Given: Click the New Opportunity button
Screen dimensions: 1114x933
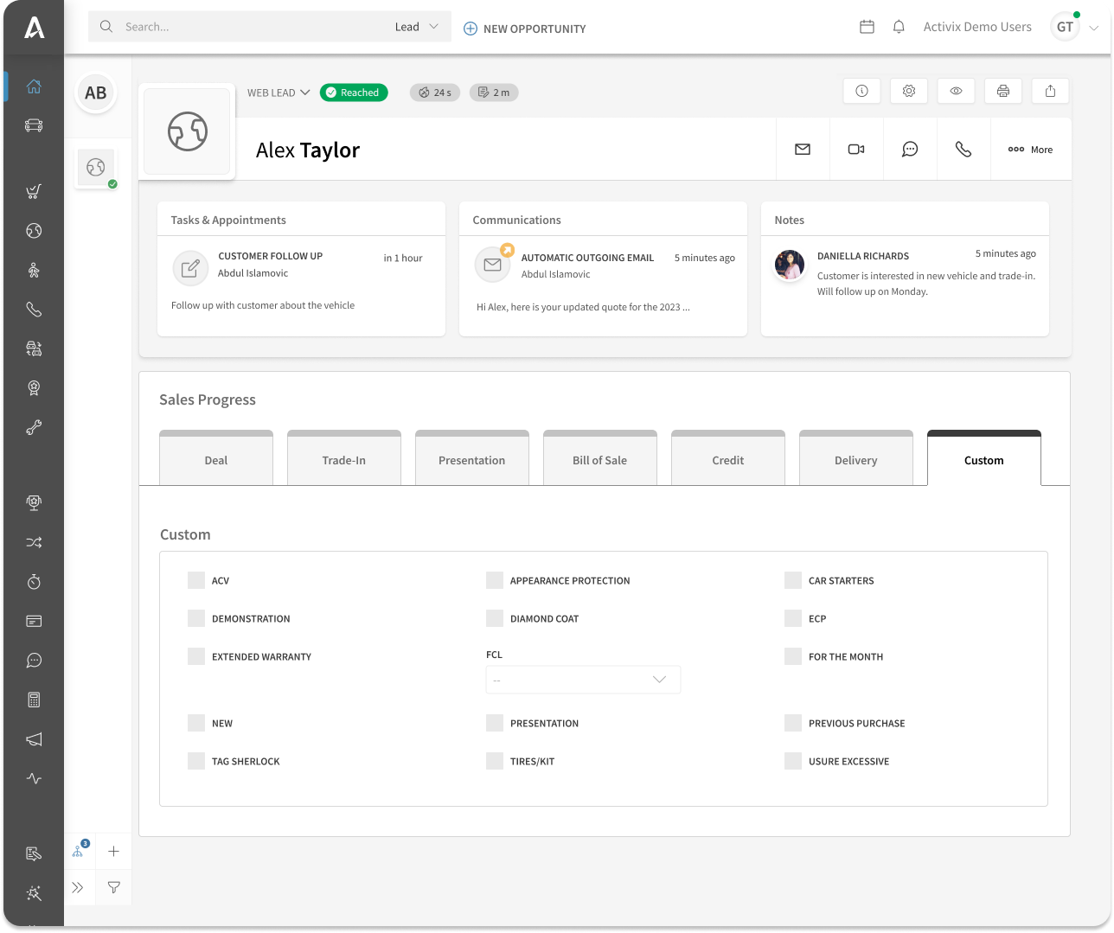Looking at the screenshot, I should click(525, 29).
